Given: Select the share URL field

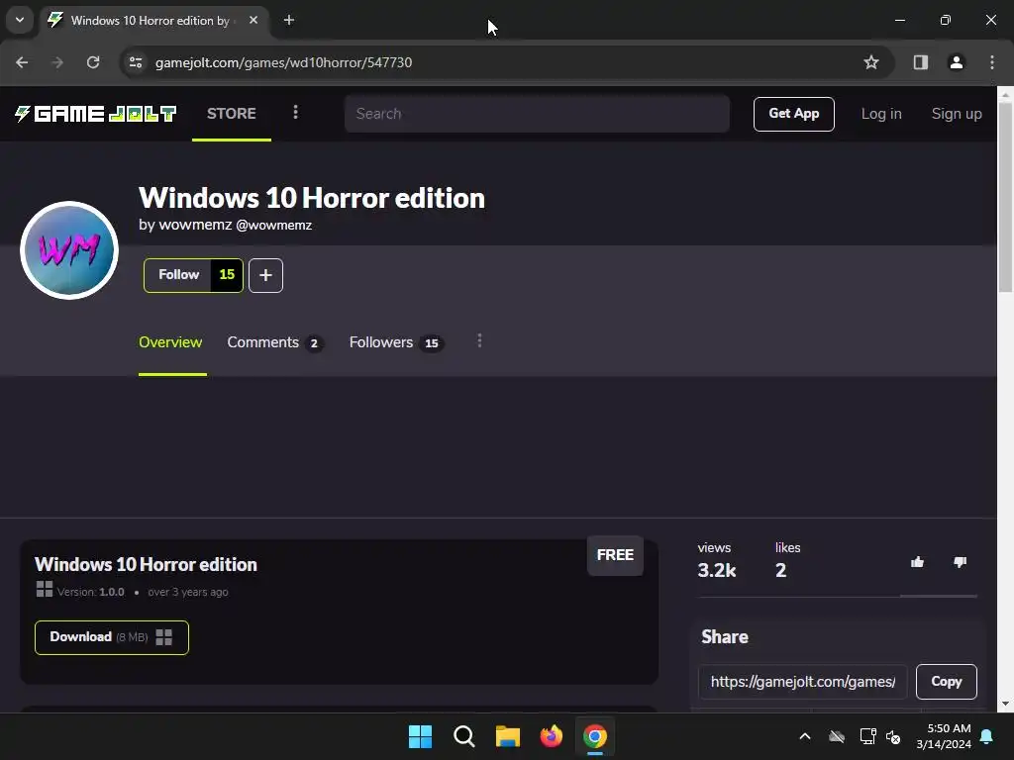Looking at the screenshot, I should click(802, 682).
